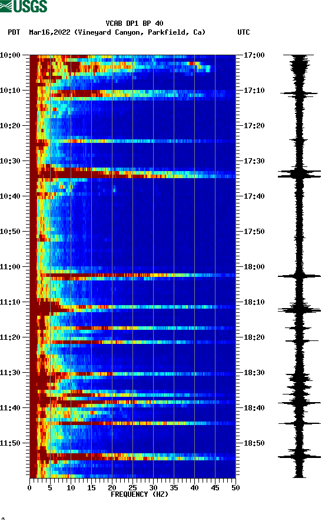Screen dimensions: 325x525
Task: Click the seismogram spike near 17:33 UTC
Action: click(299, 173)
